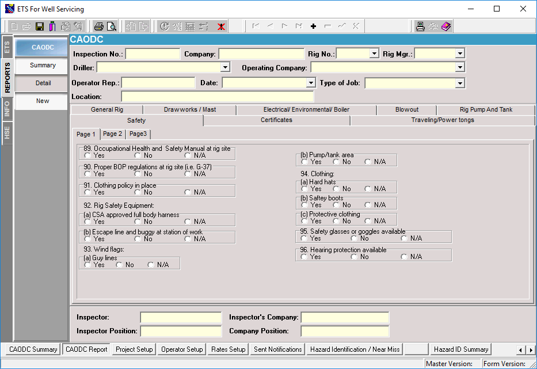
Task: Expand the Type of Job dropdown
Action: tap(460, 83)
